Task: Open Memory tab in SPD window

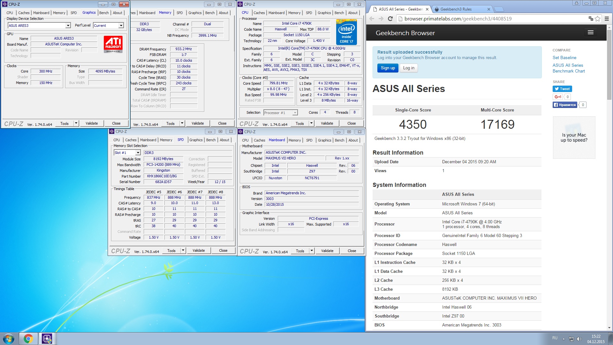Action: pyautogui.click(x=166, y=140)
